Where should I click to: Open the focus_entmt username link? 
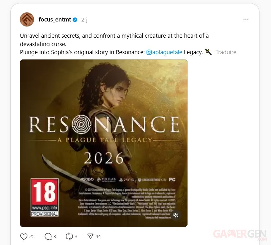[55, 20]
